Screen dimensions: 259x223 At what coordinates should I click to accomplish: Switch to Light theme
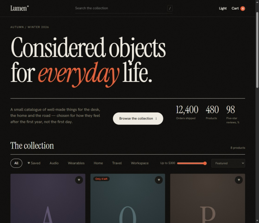(223, 8)
